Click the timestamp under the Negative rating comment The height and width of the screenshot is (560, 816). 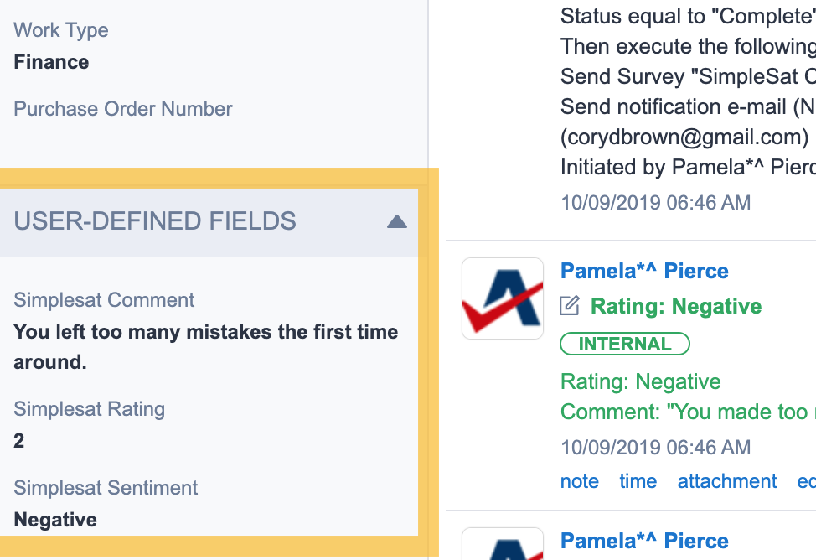tap(656, 447)
